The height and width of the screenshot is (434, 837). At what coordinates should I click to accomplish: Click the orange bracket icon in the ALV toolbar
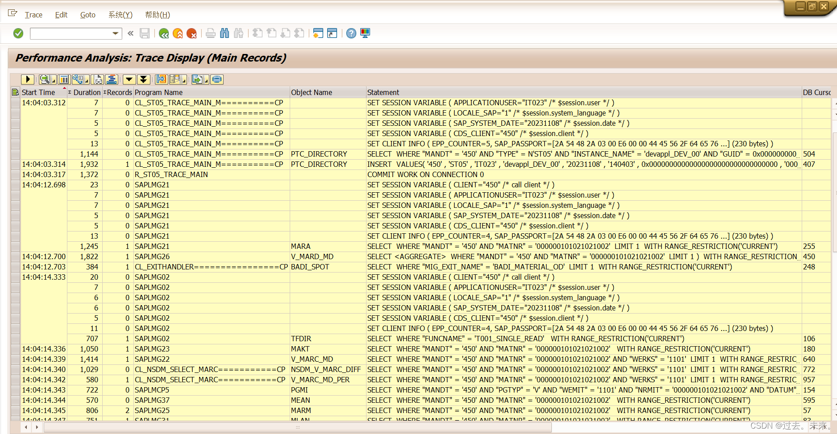(161, 79)
